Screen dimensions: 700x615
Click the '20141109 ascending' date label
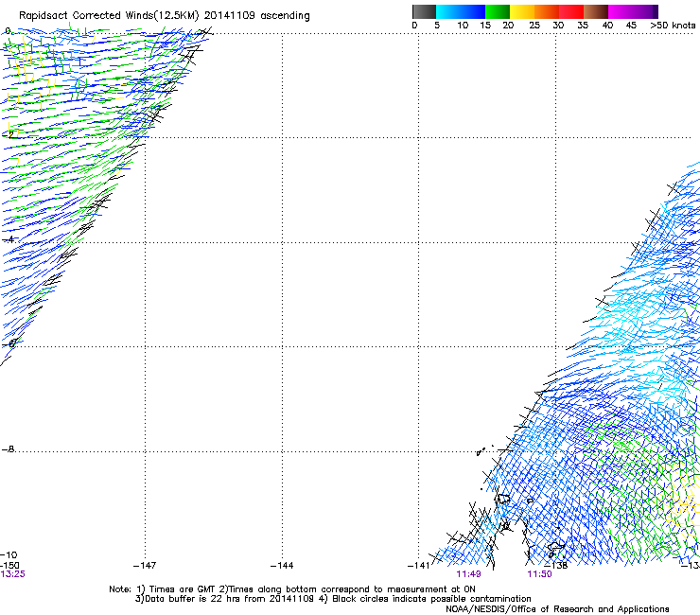coord(256,16)
